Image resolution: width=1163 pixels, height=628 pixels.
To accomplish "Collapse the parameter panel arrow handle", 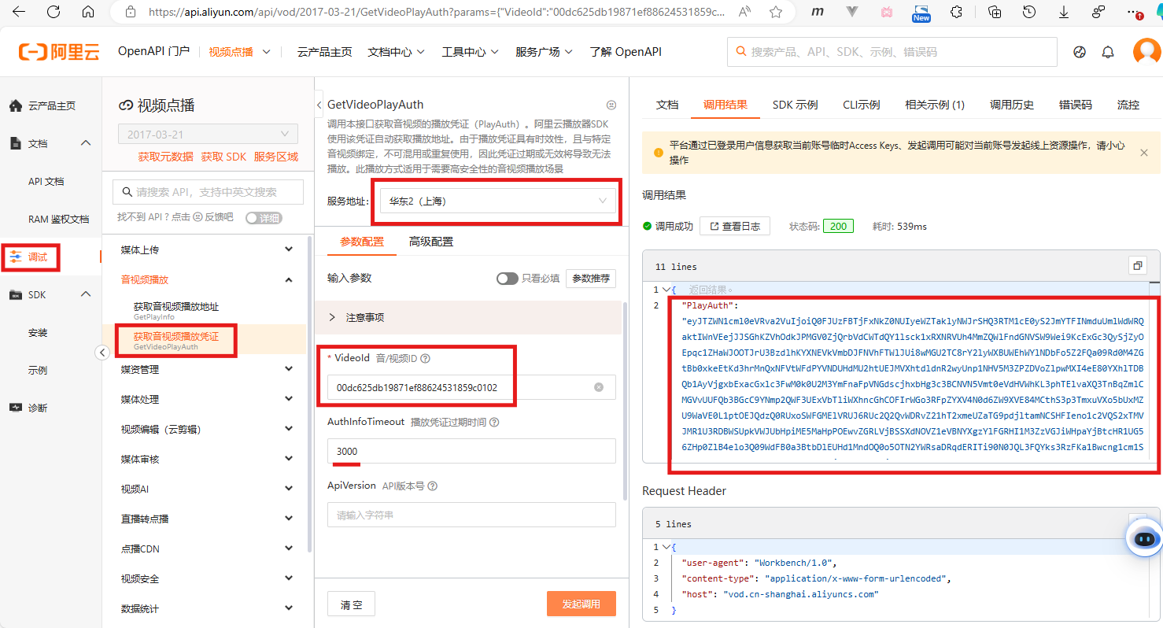I will 319,105.
